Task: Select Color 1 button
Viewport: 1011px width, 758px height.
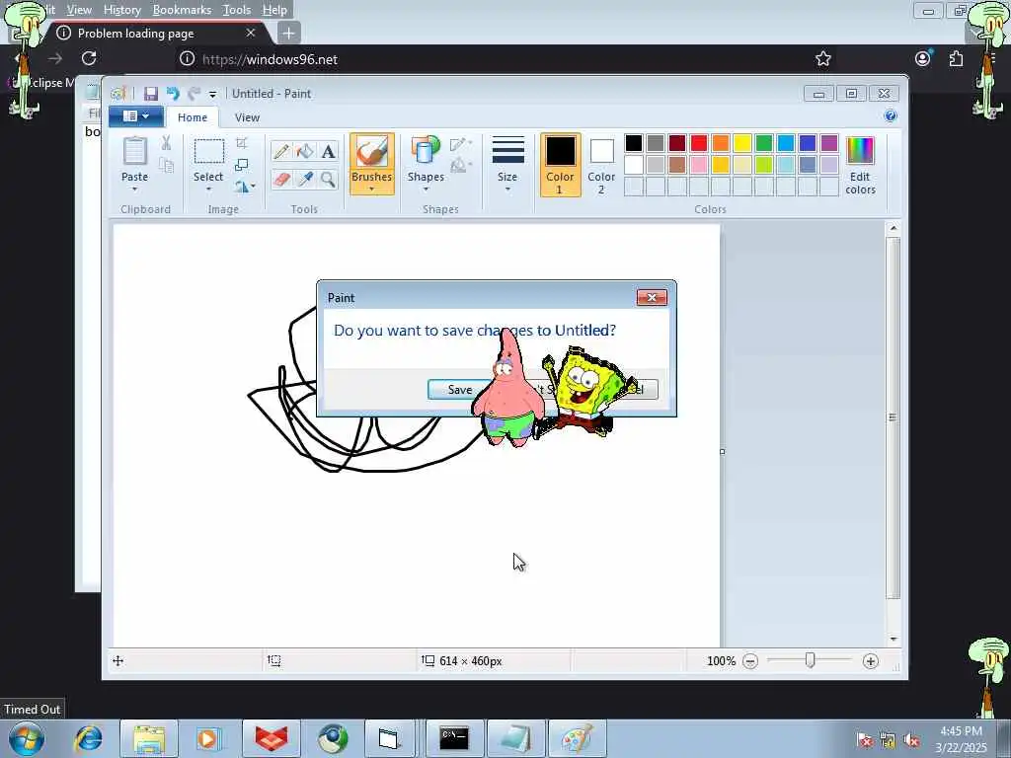Action: pos(560,165)
